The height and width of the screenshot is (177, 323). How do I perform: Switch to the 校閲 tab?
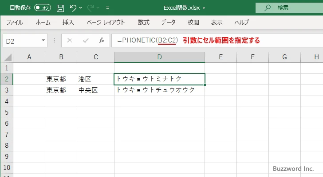click(x=193, y=22)
